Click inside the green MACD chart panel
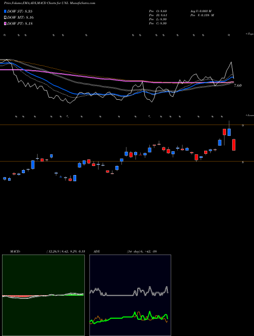 43,295
